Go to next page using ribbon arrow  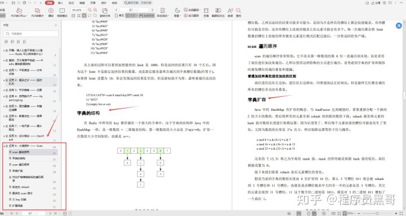152,10
